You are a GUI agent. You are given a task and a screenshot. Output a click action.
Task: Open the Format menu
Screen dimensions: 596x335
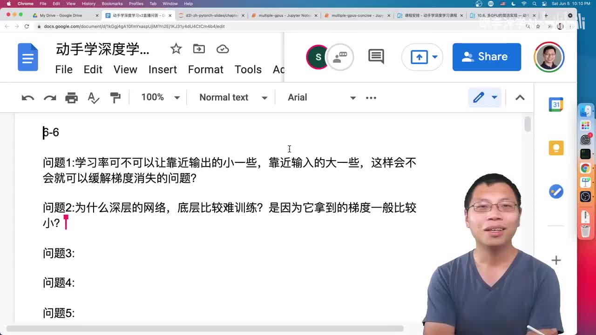206,70
